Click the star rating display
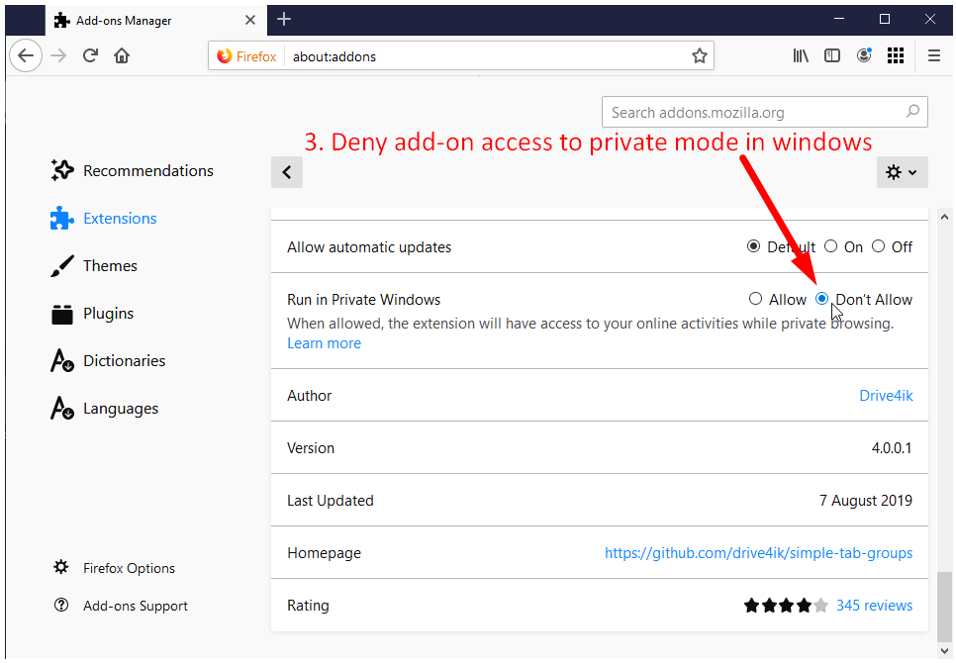The image size is (956, 663). 785,606
